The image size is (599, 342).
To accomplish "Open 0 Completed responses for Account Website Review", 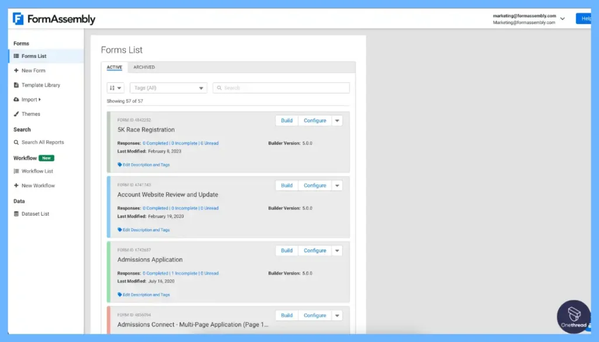I will tap(155, 208).
